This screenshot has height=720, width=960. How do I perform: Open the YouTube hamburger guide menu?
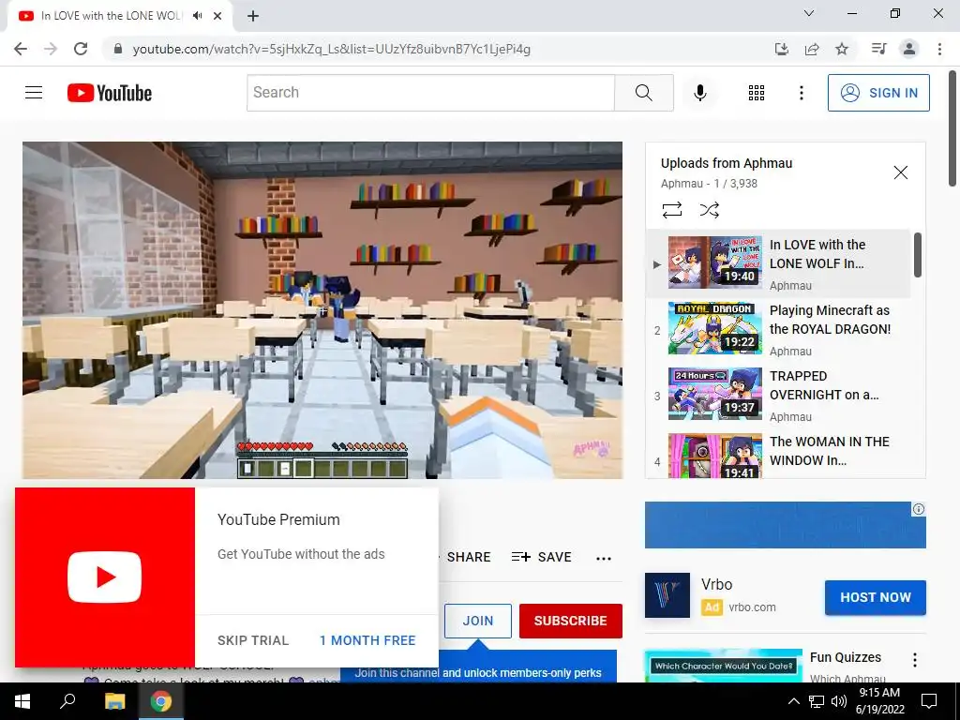(x=34, y=93)
